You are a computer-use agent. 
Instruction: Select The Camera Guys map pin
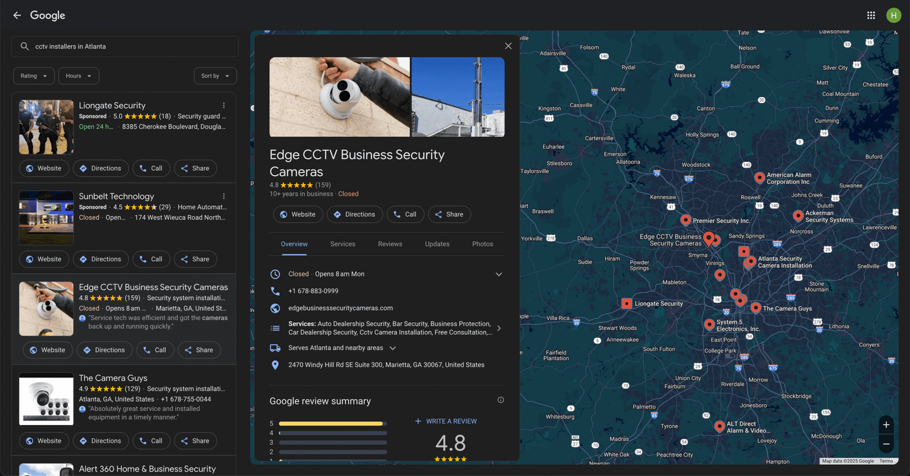tap(755, 307)
